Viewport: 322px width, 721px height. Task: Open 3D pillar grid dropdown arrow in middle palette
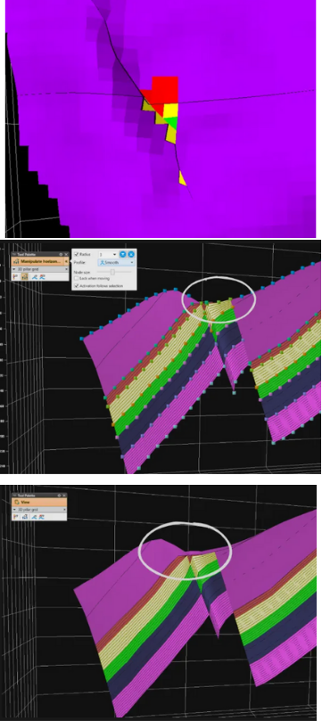coord(66,269)
